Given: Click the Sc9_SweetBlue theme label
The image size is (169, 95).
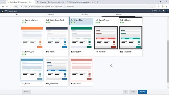Looking at the screenshot, I should [77, 20].
